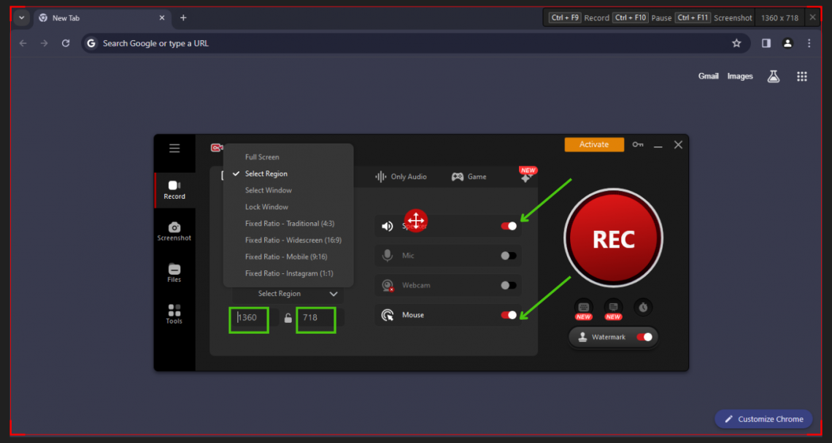Viewport: 832px width, 443px height.
Task: Select the Webcam source icon
Action: (x=388, y=285)
